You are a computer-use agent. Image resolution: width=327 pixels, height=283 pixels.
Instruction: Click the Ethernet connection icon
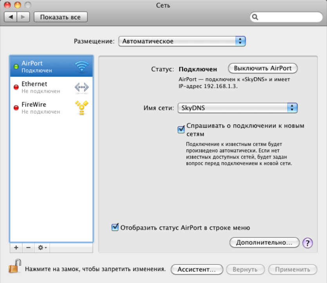click(81, 88)
